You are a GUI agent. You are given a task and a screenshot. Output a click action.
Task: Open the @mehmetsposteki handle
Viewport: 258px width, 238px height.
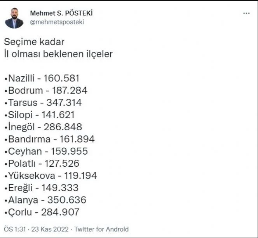point(57,22)
